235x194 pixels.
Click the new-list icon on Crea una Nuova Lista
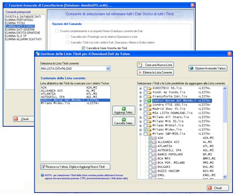coord(140,65)
